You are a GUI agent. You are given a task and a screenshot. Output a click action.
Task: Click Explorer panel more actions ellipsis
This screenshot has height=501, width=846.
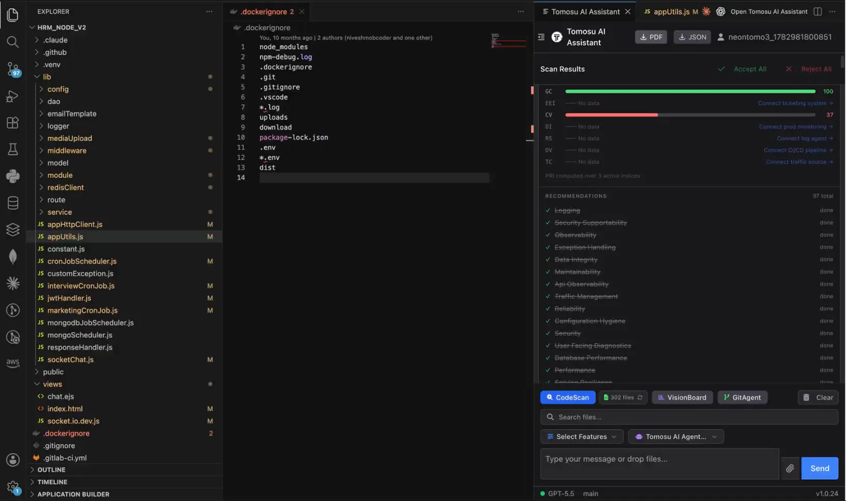click(209, 11)
